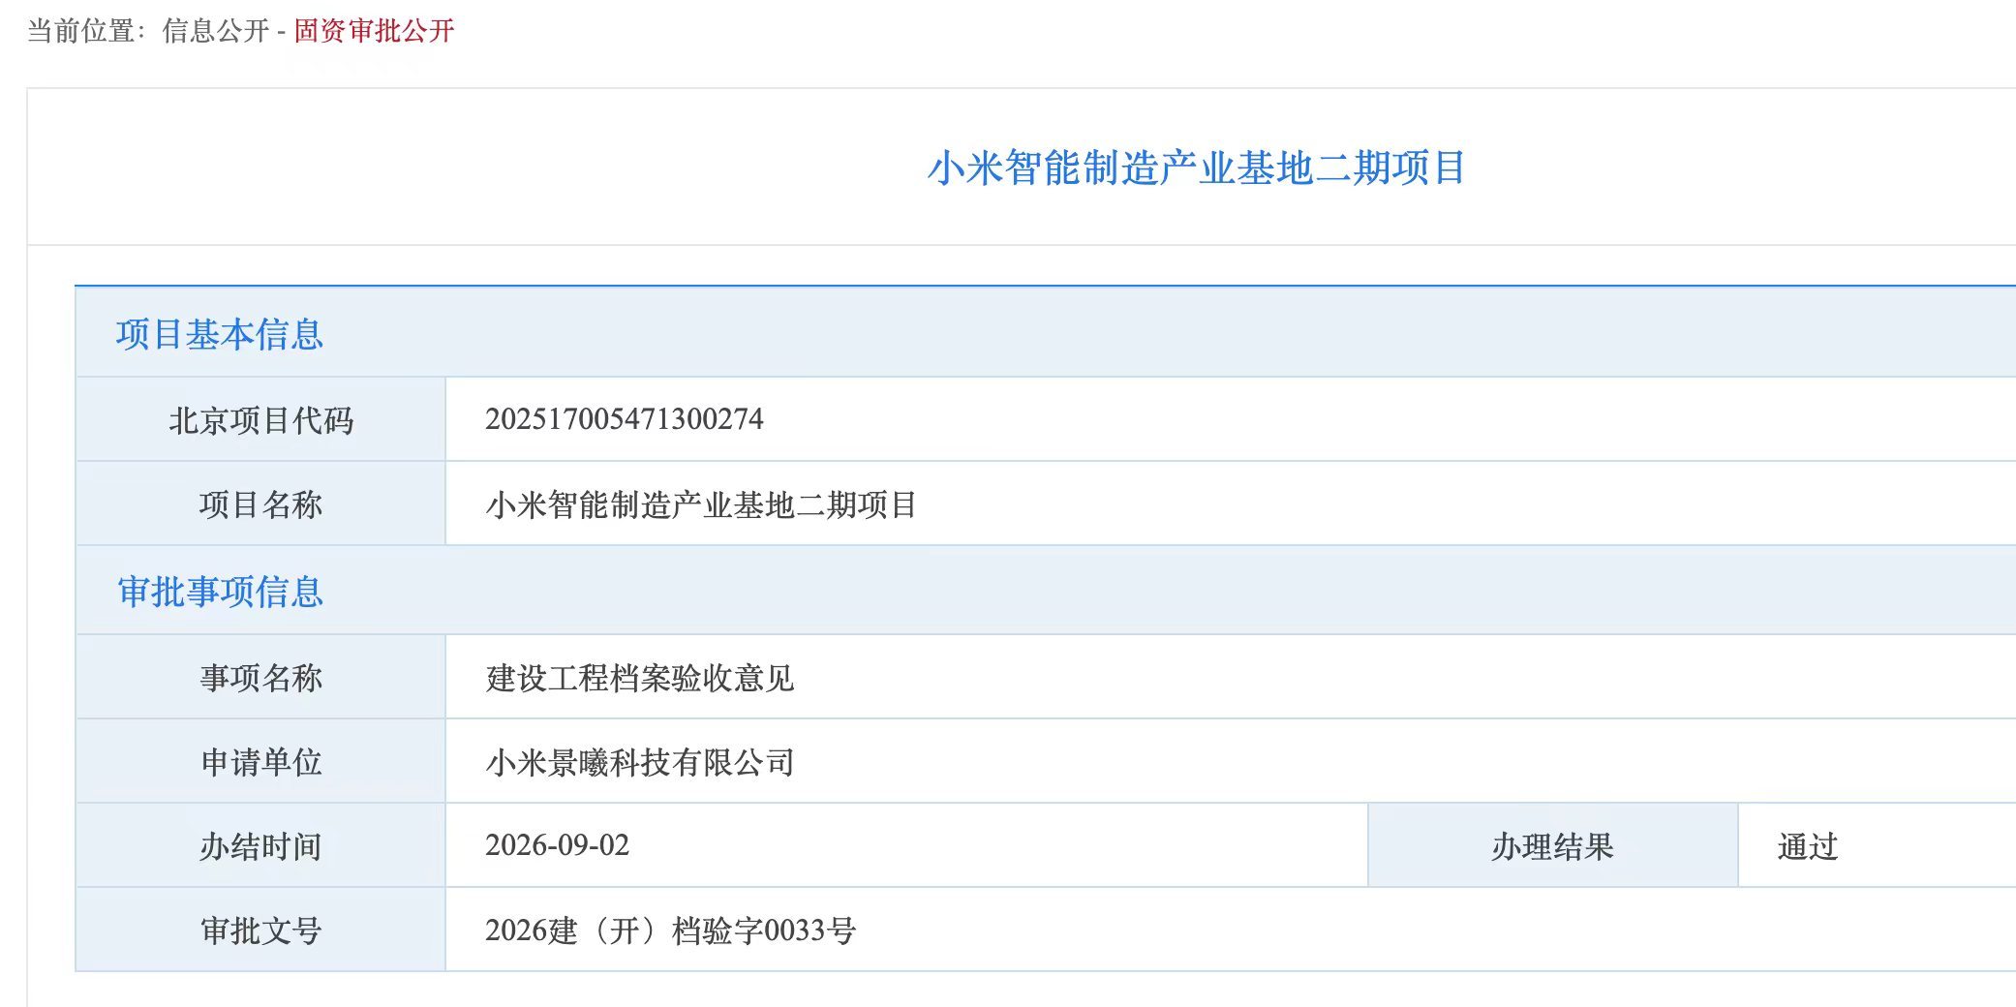The width and height of the screenshot is (2016, 1007).
Task: Click the 当前位置 breadcrumb label
Action: pyautogui.click(x=80, y=31)
